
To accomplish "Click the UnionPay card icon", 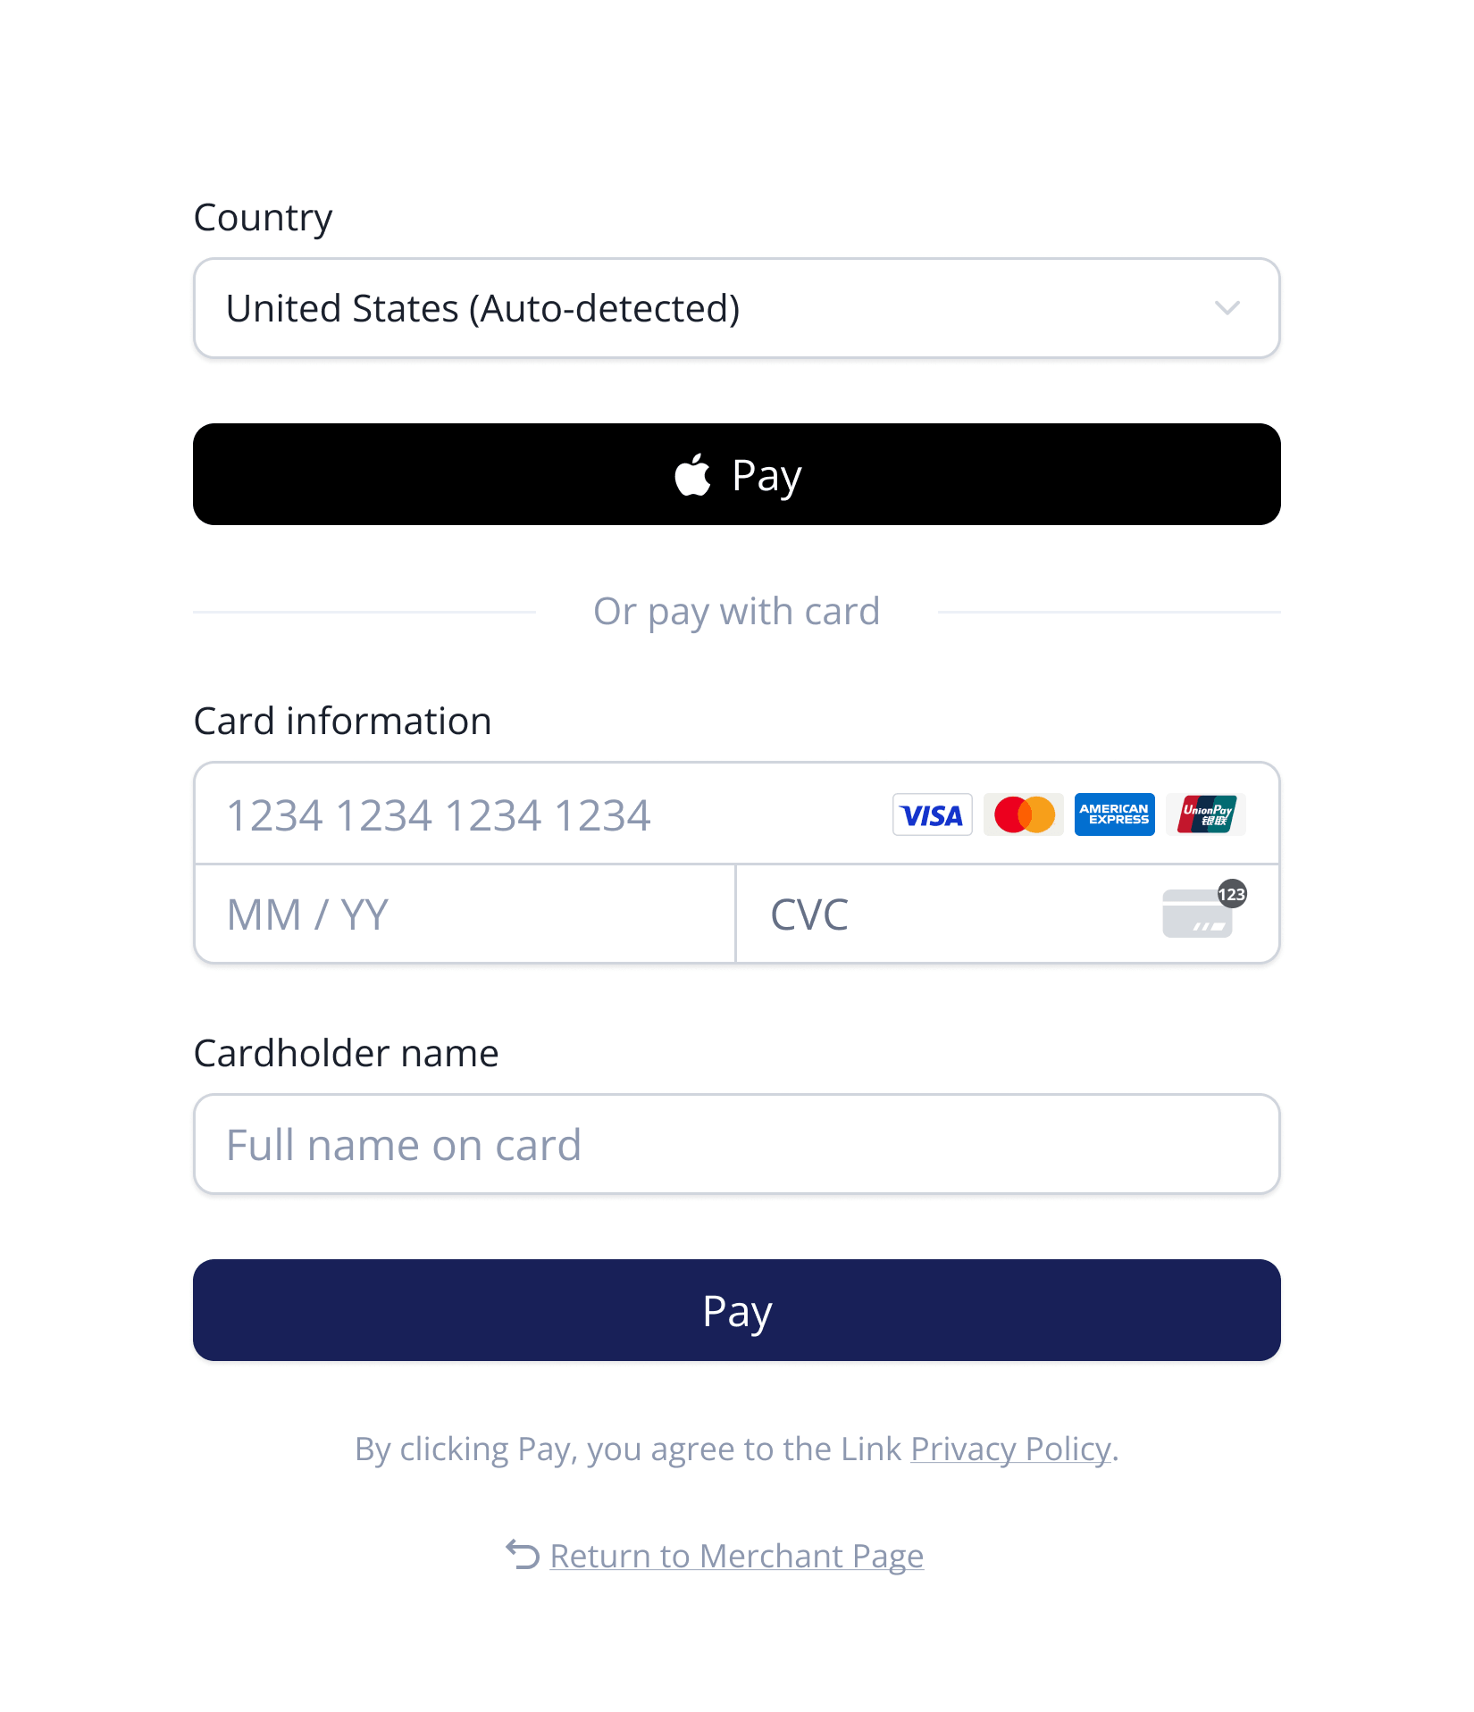I will pos(1205,814).
